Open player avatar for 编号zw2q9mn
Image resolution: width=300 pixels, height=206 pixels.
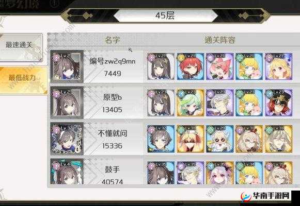point(67,66)
